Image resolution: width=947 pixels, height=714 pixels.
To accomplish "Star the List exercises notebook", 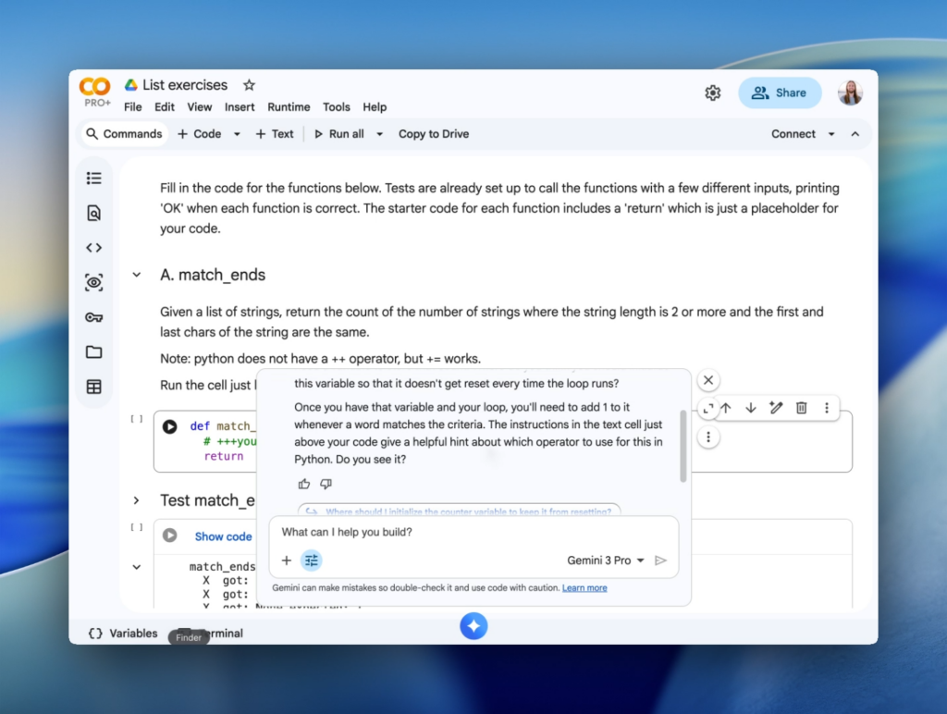I will [x=248, y=84].
